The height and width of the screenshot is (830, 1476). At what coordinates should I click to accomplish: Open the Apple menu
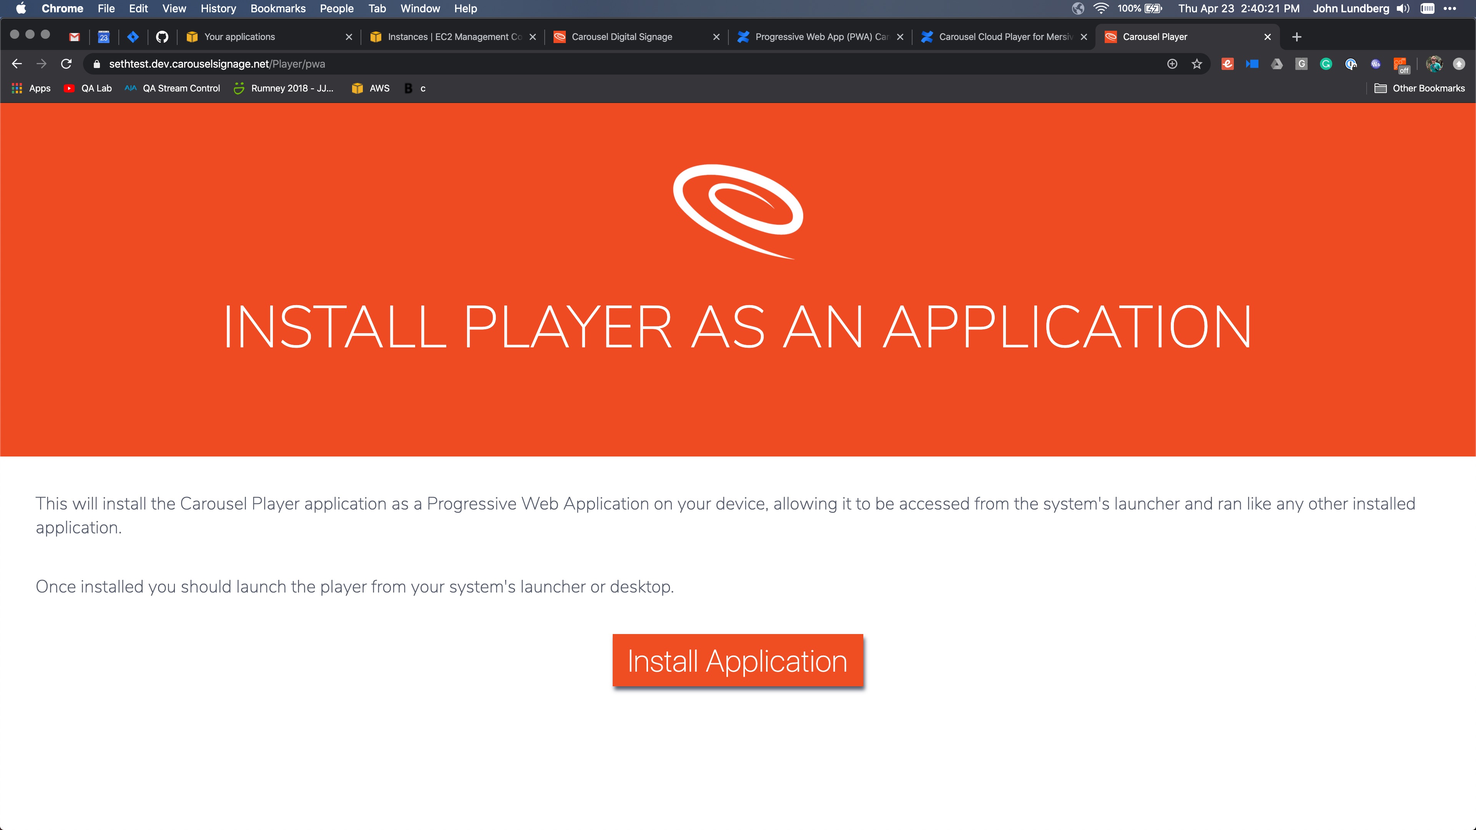pos(21,8)
